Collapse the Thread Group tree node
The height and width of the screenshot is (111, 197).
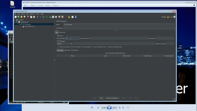tap(17, 22)
